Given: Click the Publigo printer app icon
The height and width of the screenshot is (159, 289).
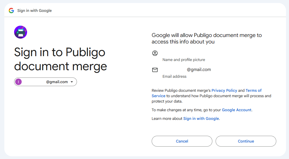Looking at the screenshot, I should click(21, 32).
